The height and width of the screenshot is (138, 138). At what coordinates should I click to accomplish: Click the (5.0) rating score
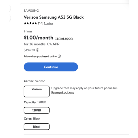click(x=40, y=23)
